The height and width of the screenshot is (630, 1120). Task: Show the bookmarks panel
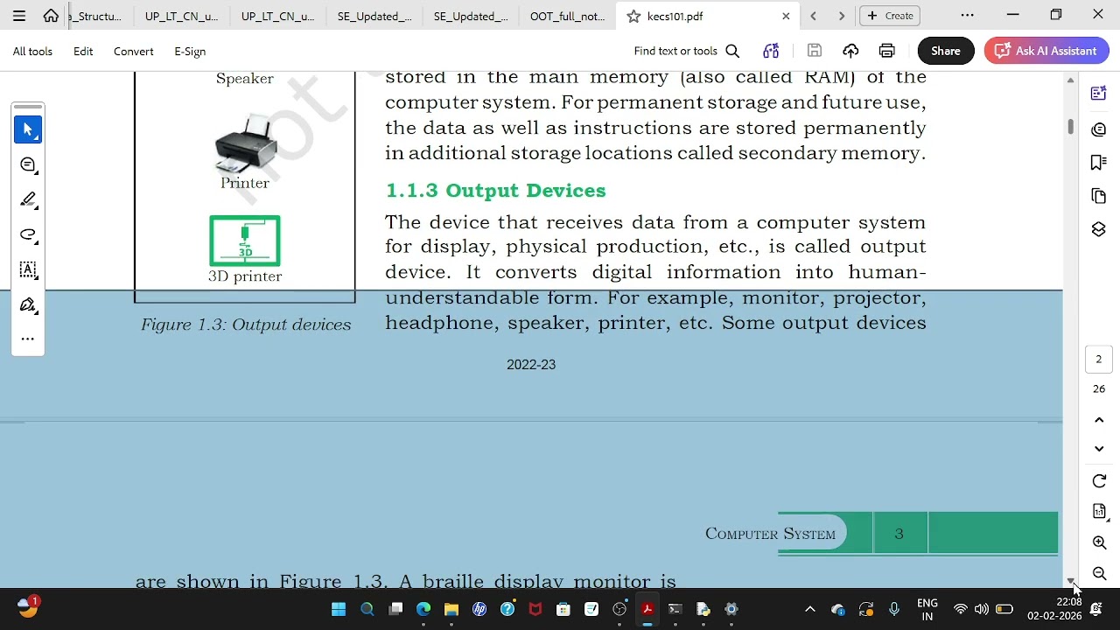pos(1099,163)
